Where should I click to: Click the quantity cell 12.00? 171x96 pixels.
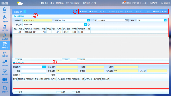pyautogui.click(x=44, y=32)
